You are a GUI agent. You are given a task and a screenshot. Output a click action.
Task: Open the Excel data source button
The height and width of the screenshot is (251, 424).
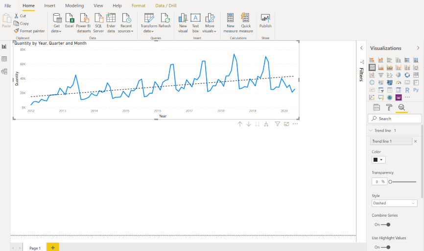pos(69,21)
